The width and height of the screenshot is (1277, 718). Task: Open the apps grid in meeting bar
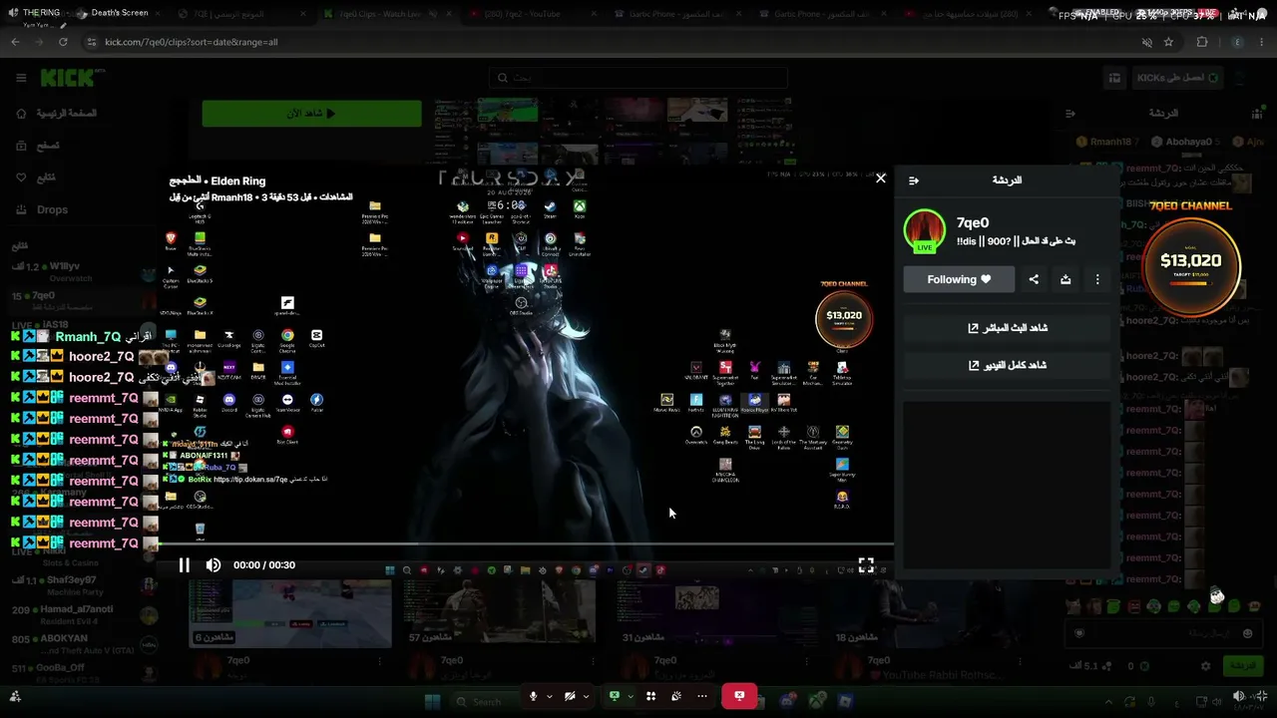point(650,696)
